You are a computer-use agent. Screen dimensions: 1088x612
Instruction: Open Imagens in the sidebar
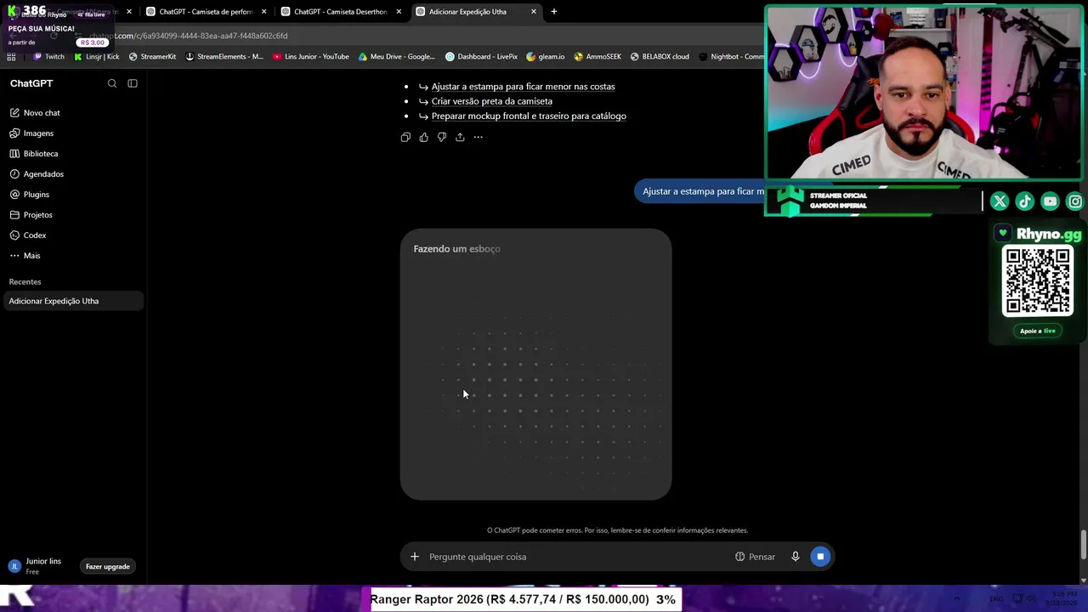(74, 133)
